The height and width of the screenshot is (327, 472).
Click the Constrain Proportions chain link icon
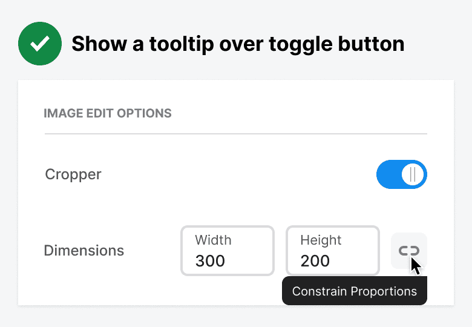[409, 250]
